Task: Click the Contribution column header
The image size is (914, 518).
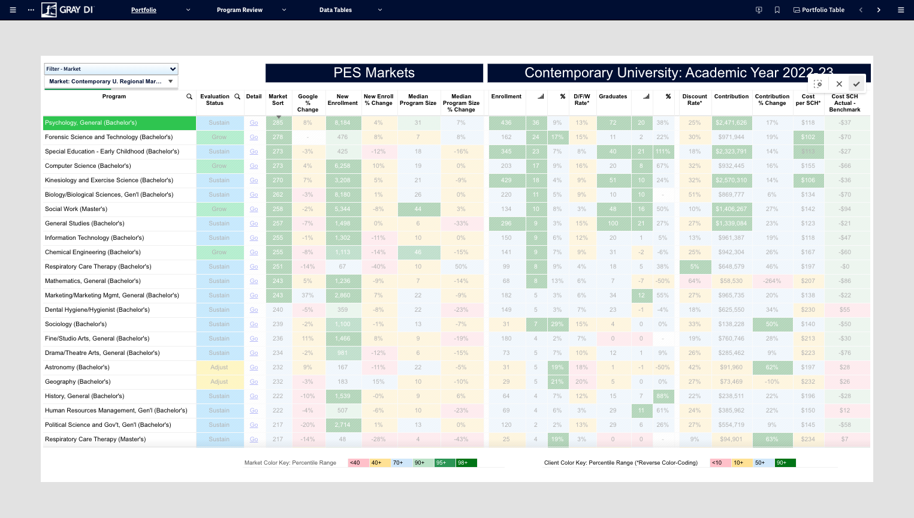Action: click(731, 97)
